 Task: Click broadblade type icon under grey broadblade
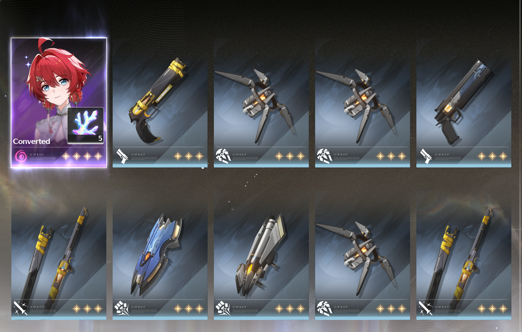pos(223,309)
